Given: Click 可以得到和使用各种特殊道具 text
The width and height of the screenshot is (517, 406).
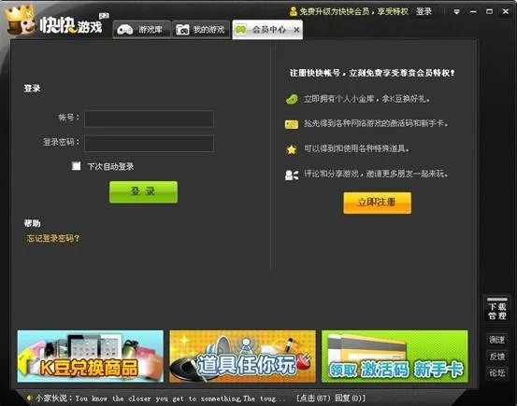Looking at the screenshot, I should pos(356,148).
